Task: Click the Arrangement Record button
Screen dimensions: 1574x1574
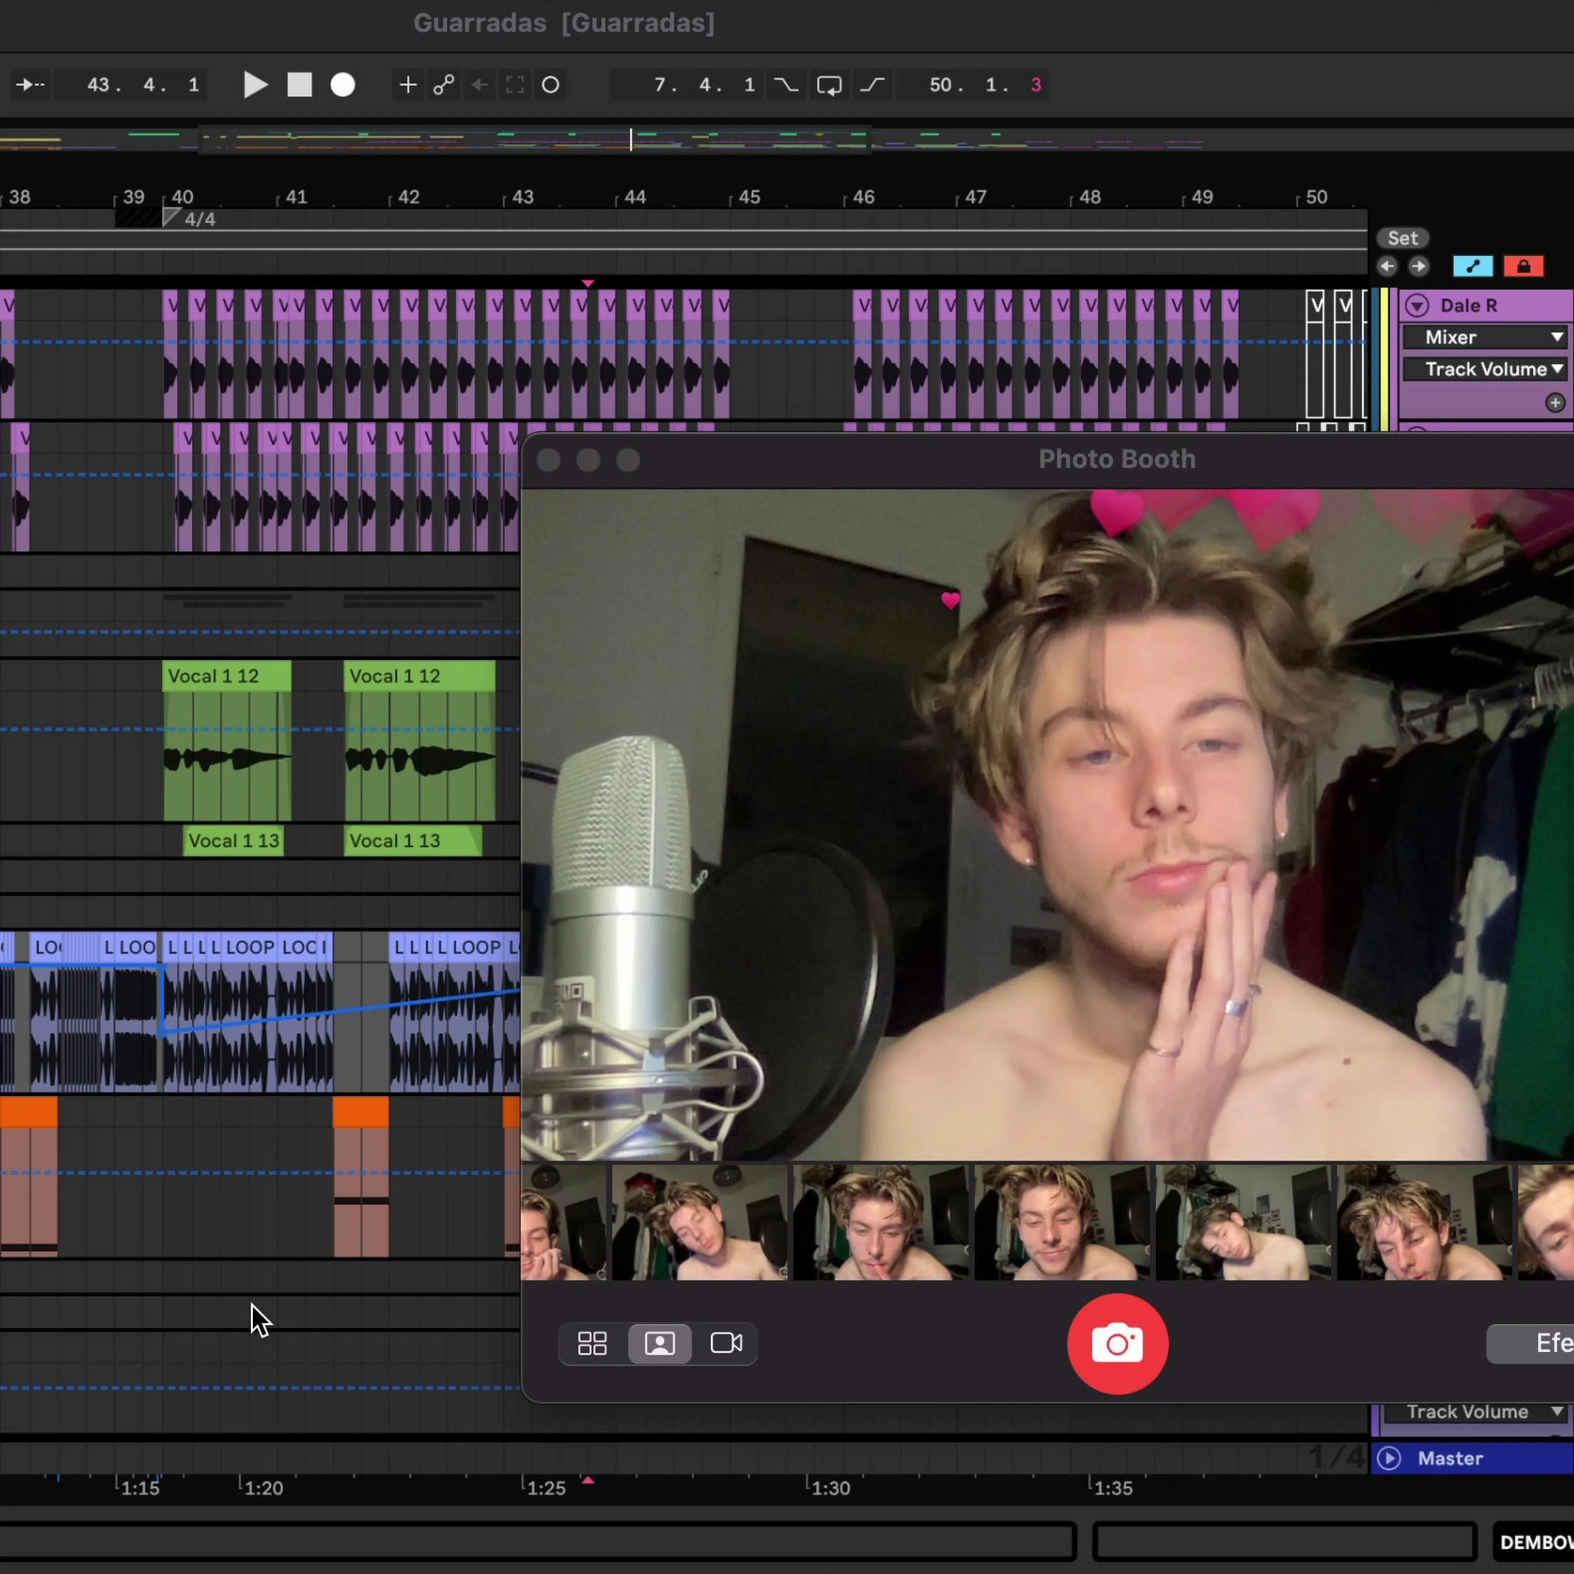Action: click(343, 84)
